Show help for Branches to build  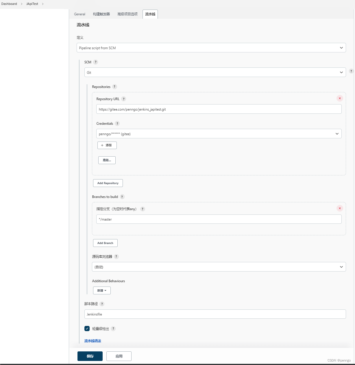[x=122, y=197]
